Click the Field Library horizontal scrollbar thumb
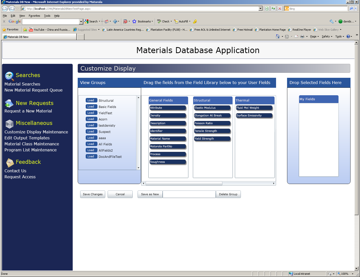This screenshot has height=277, width=360. click(x=184, y=183)
